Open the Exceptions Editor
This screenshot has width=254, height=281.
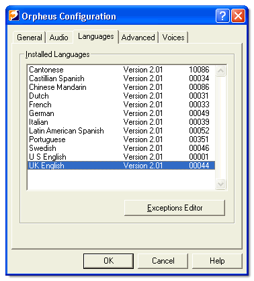[x=175, y=208]
